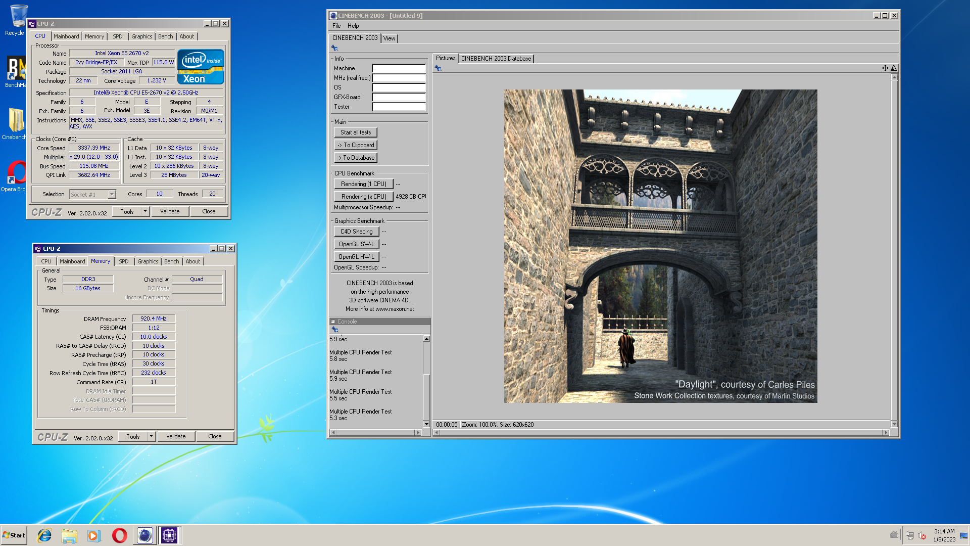The width and height of the screenshot is (970, 546).
Task: Open the Cinebench folder on desktop
Action: point(15,124)
